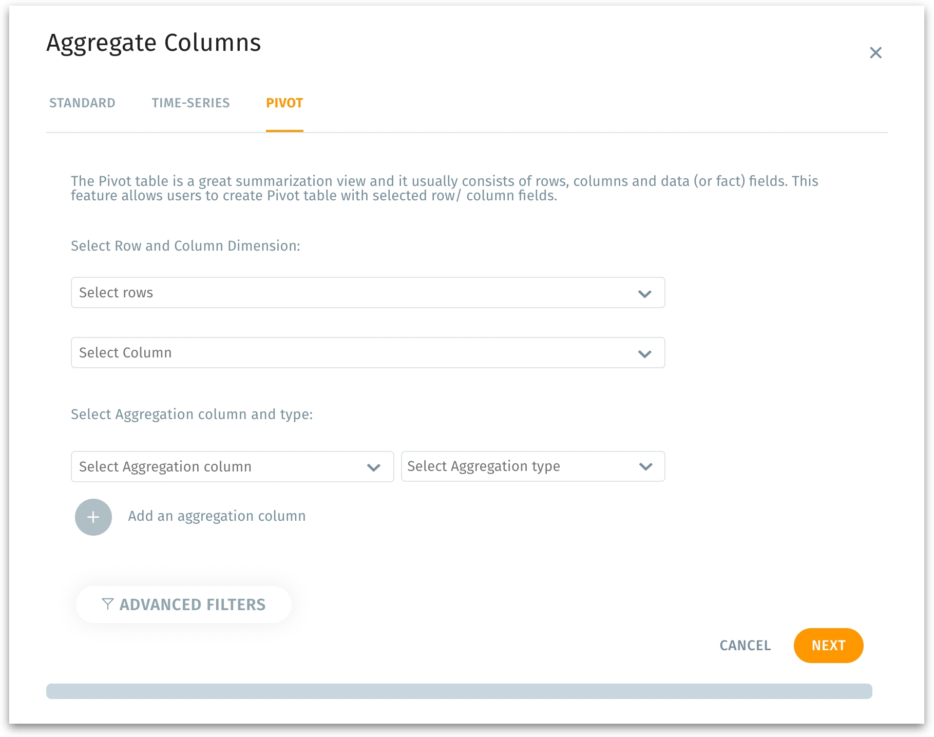Open the Select Aggregation type dropdown
Image resolution: width=934 pixels, height=737 pixels.
tap(519, 466)
